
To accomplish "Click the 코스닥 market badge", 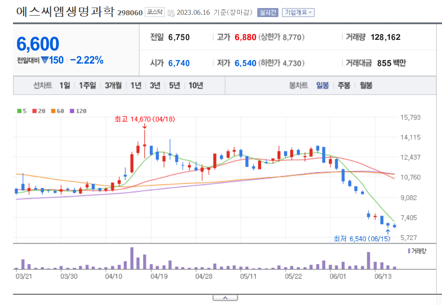I will point(155,12).
